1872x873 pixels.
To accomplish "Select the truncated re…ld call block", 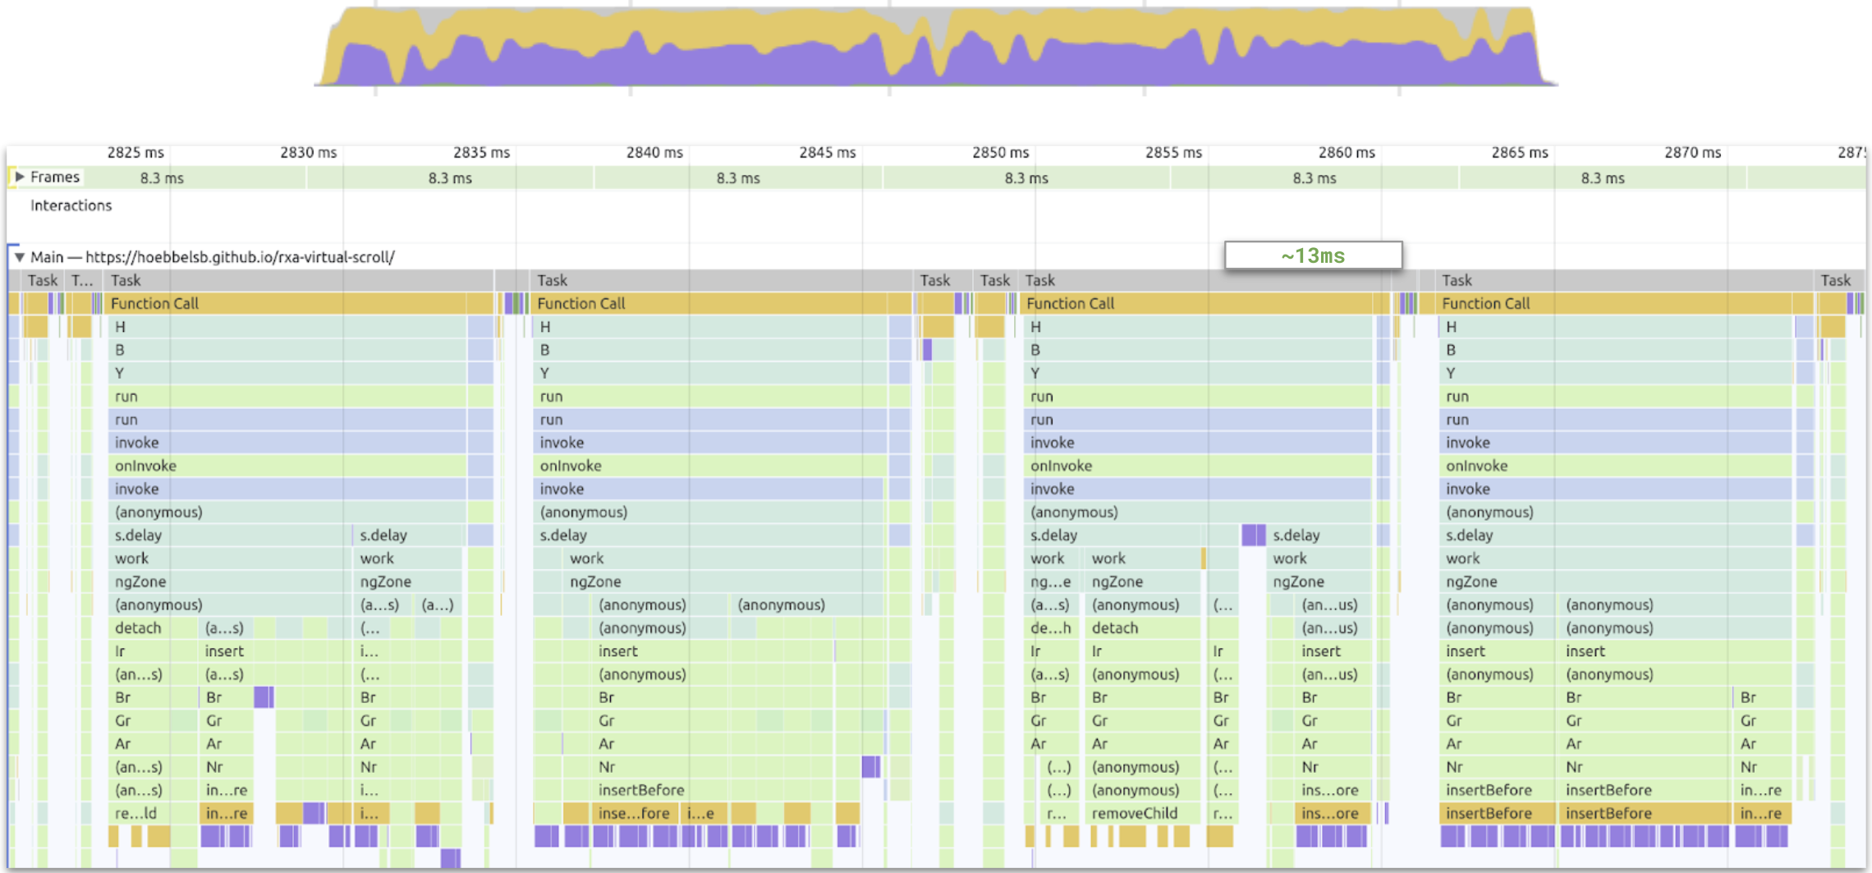I will point(136,813).
